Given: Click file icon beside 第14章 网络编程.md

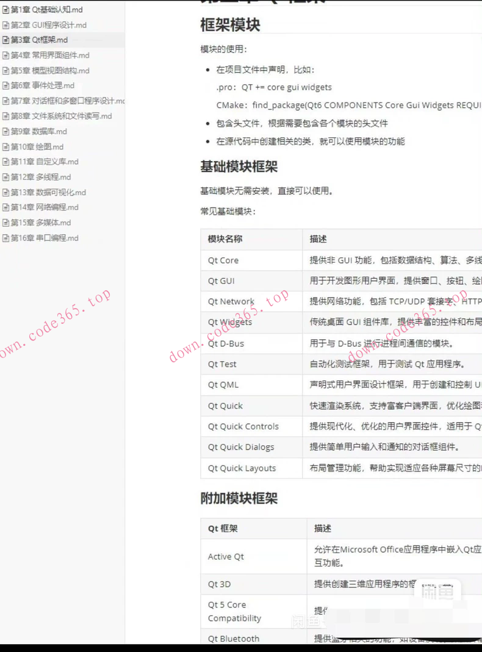Looking at the screenshot, I should point(6,207).
